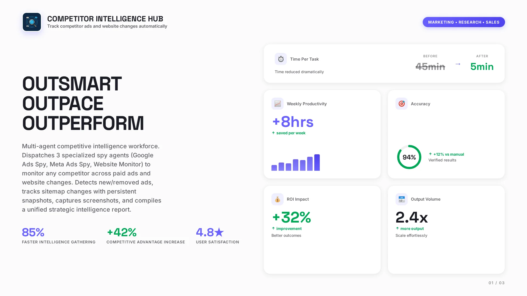This screenshot has height=296, width=527.
Task: Click the +32% ROI improvement figure
Action: 291,218
